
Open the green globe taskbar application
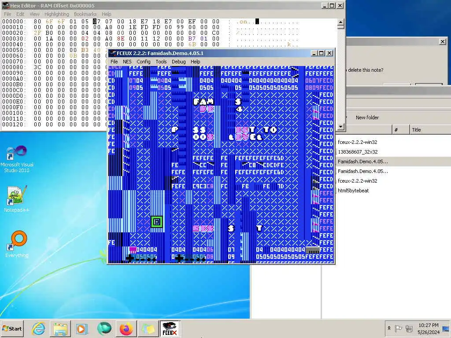click(x=104, y=328)
